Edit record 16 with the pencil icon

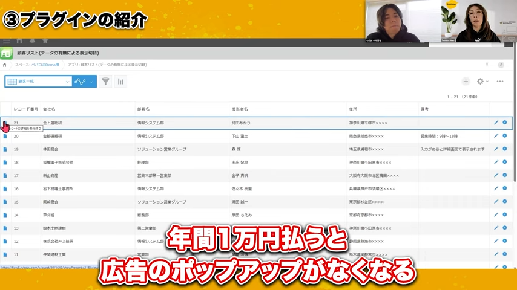click(496, 188)
